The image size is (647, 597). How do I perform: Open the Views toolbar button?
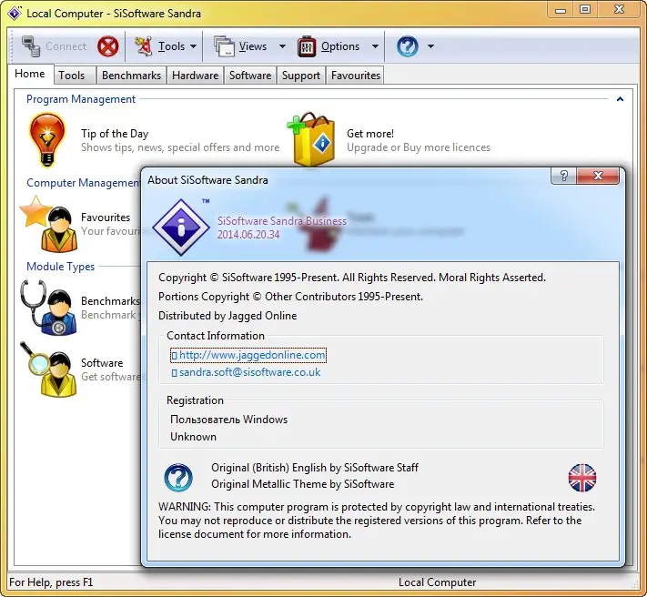[x=240, y=46]
